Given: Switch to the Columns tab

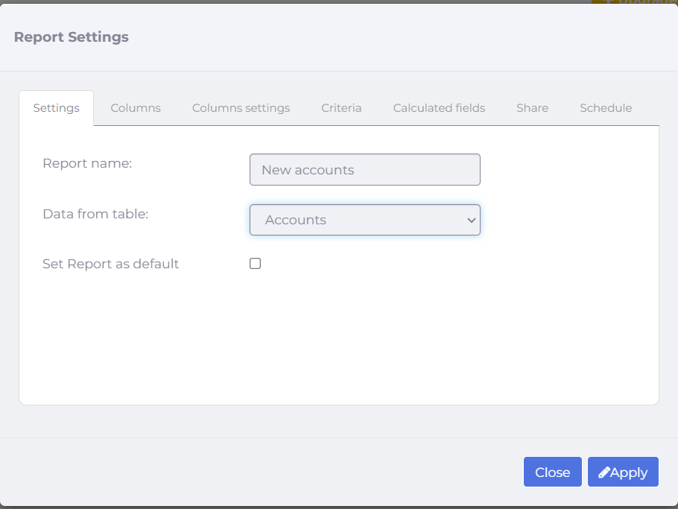Looking at the screenshot, I should click(x=136, y=108).
